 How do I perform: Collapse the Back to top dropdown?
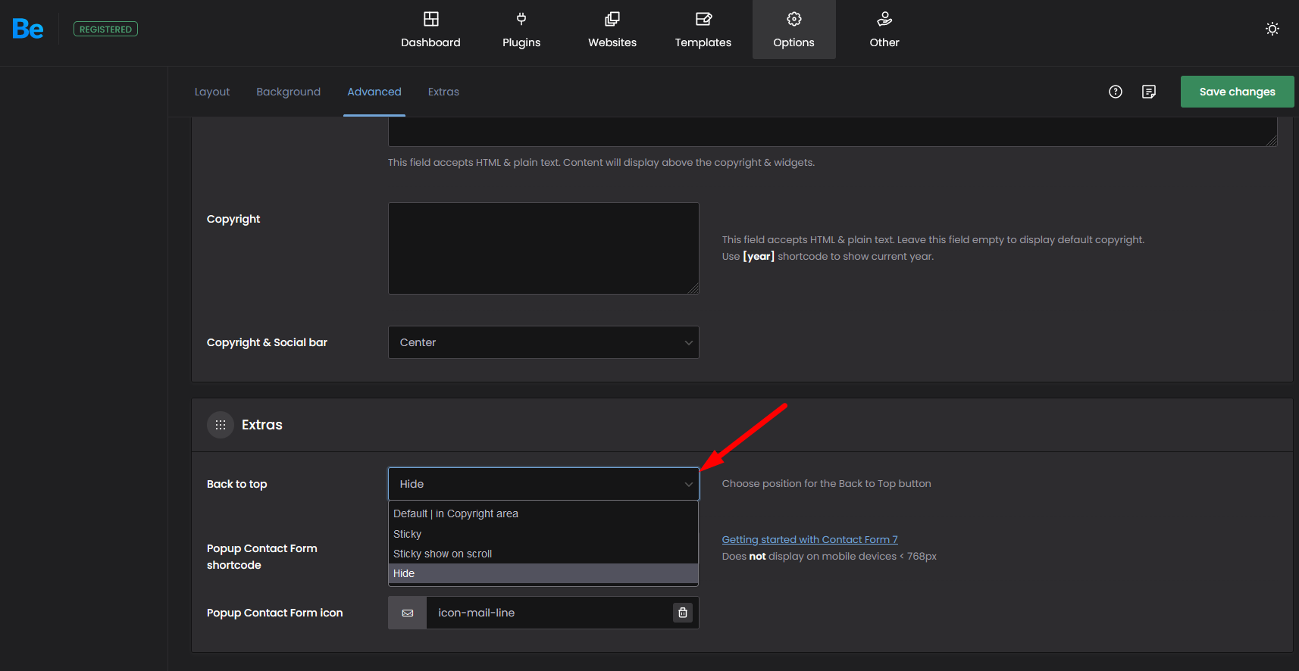(x=543, y=484)
